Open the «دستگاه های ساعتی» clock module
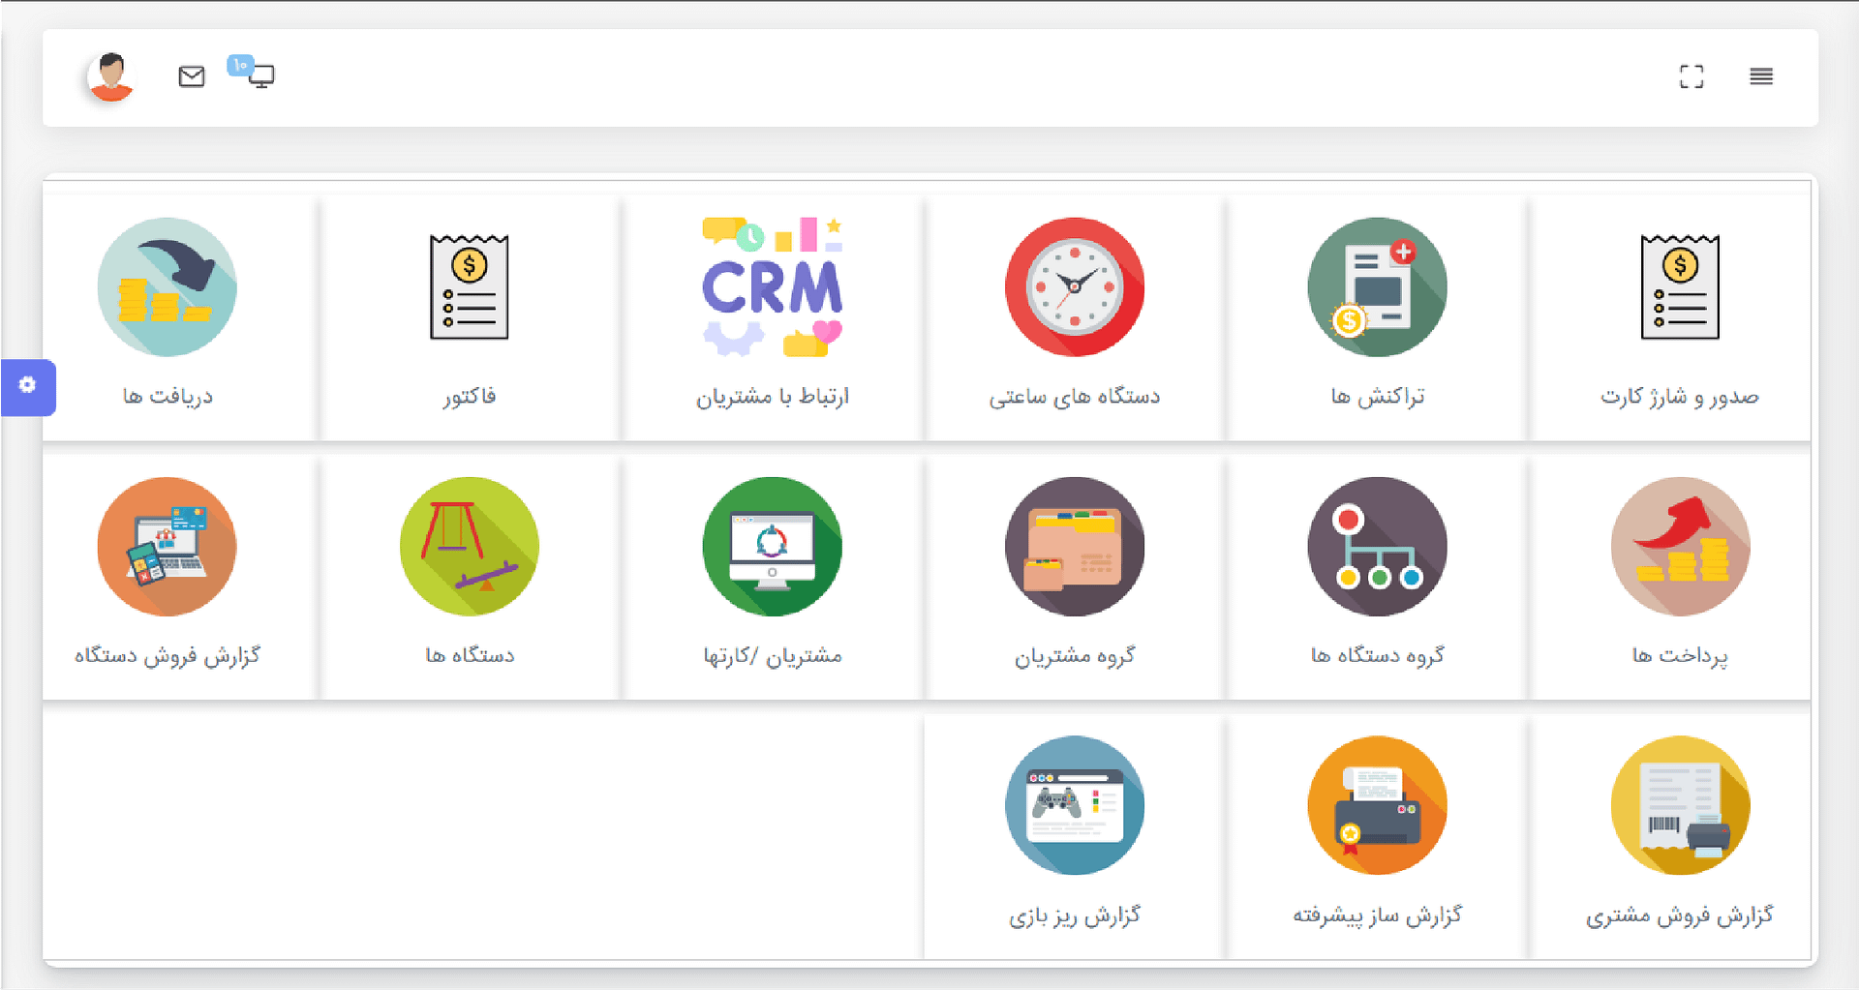 [1075, 287]
